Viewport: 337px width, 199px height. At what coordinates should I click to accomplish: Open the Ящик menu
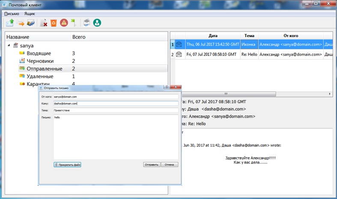30,14
